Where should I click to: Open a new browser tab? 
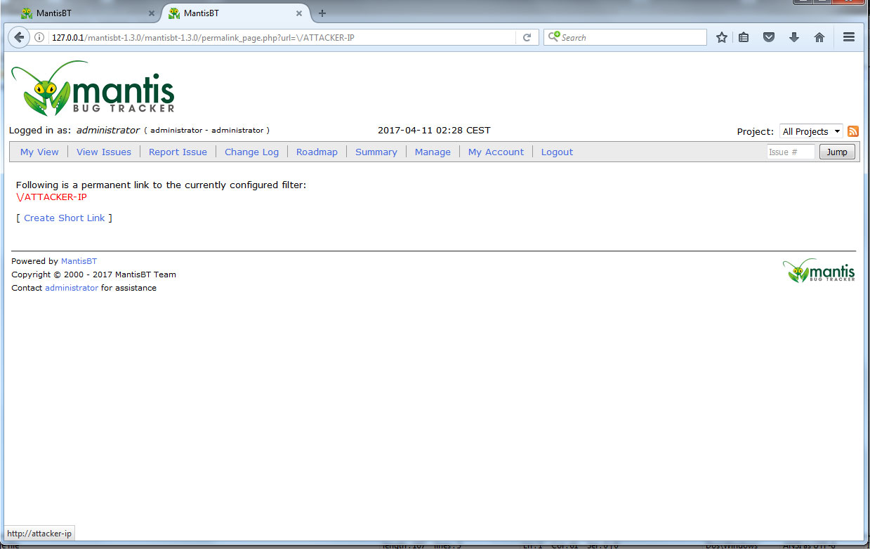322,13
